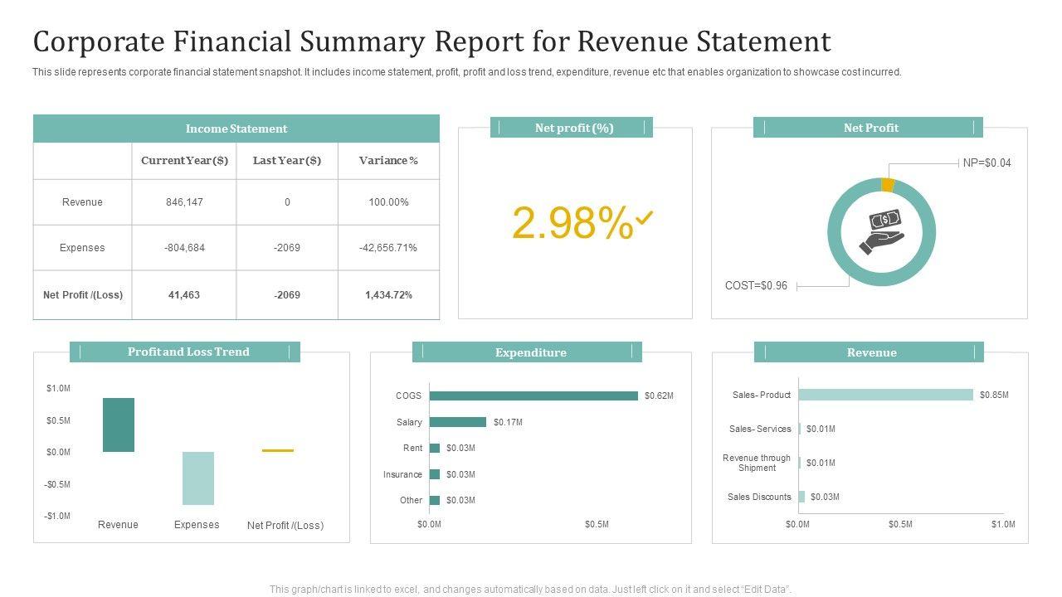Click the 'NP=$0.04' donut label

(986, 163)
